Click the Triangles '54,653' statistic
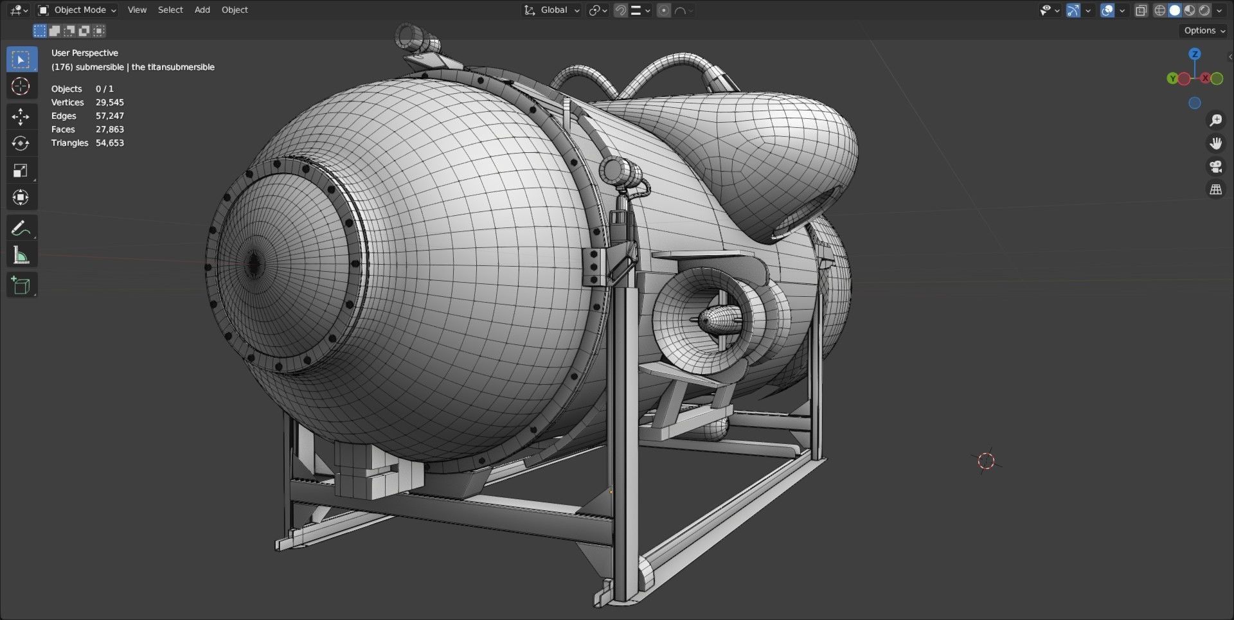Screen dimensions: 1234x620 [110, 143]
